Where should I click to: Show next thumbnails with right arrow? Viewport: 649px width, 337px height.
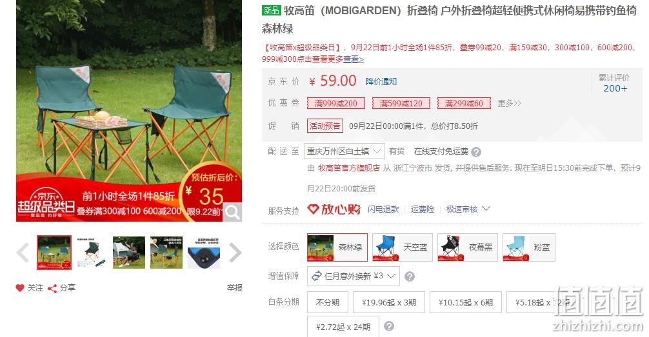235,253
